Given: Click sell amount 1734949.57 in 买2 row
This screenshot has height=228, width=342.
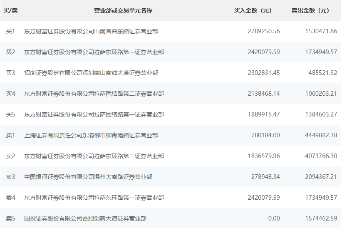Looking at the screenshot, I should pyautogui.click(x=321, y=52).
